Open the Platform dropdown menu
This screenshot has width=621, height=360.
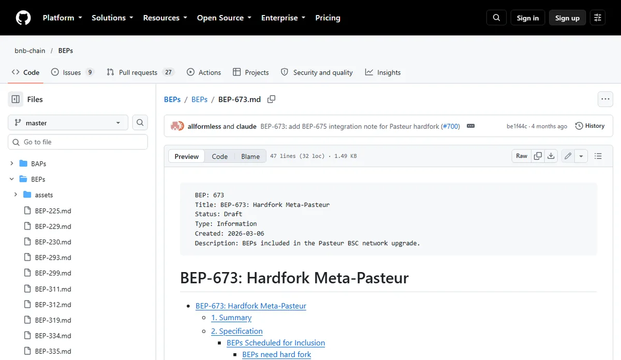pyautogui.click(x=62, y=18)
